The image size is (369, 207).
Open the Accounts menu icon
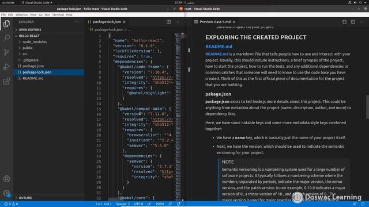[6, 179]
